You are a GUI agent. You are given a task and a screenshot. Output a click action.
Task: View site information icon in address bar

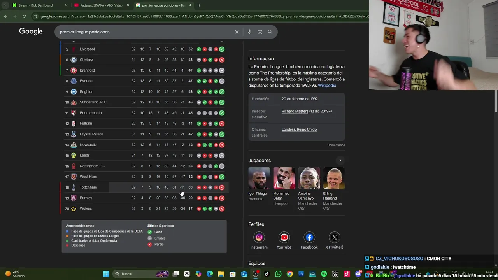pyautogui.click(x=35, y=16)
